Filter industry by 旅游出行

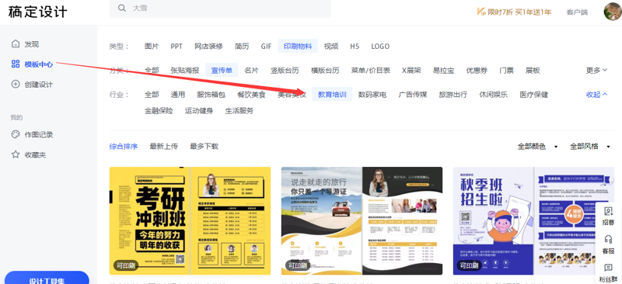coord(453,95)
